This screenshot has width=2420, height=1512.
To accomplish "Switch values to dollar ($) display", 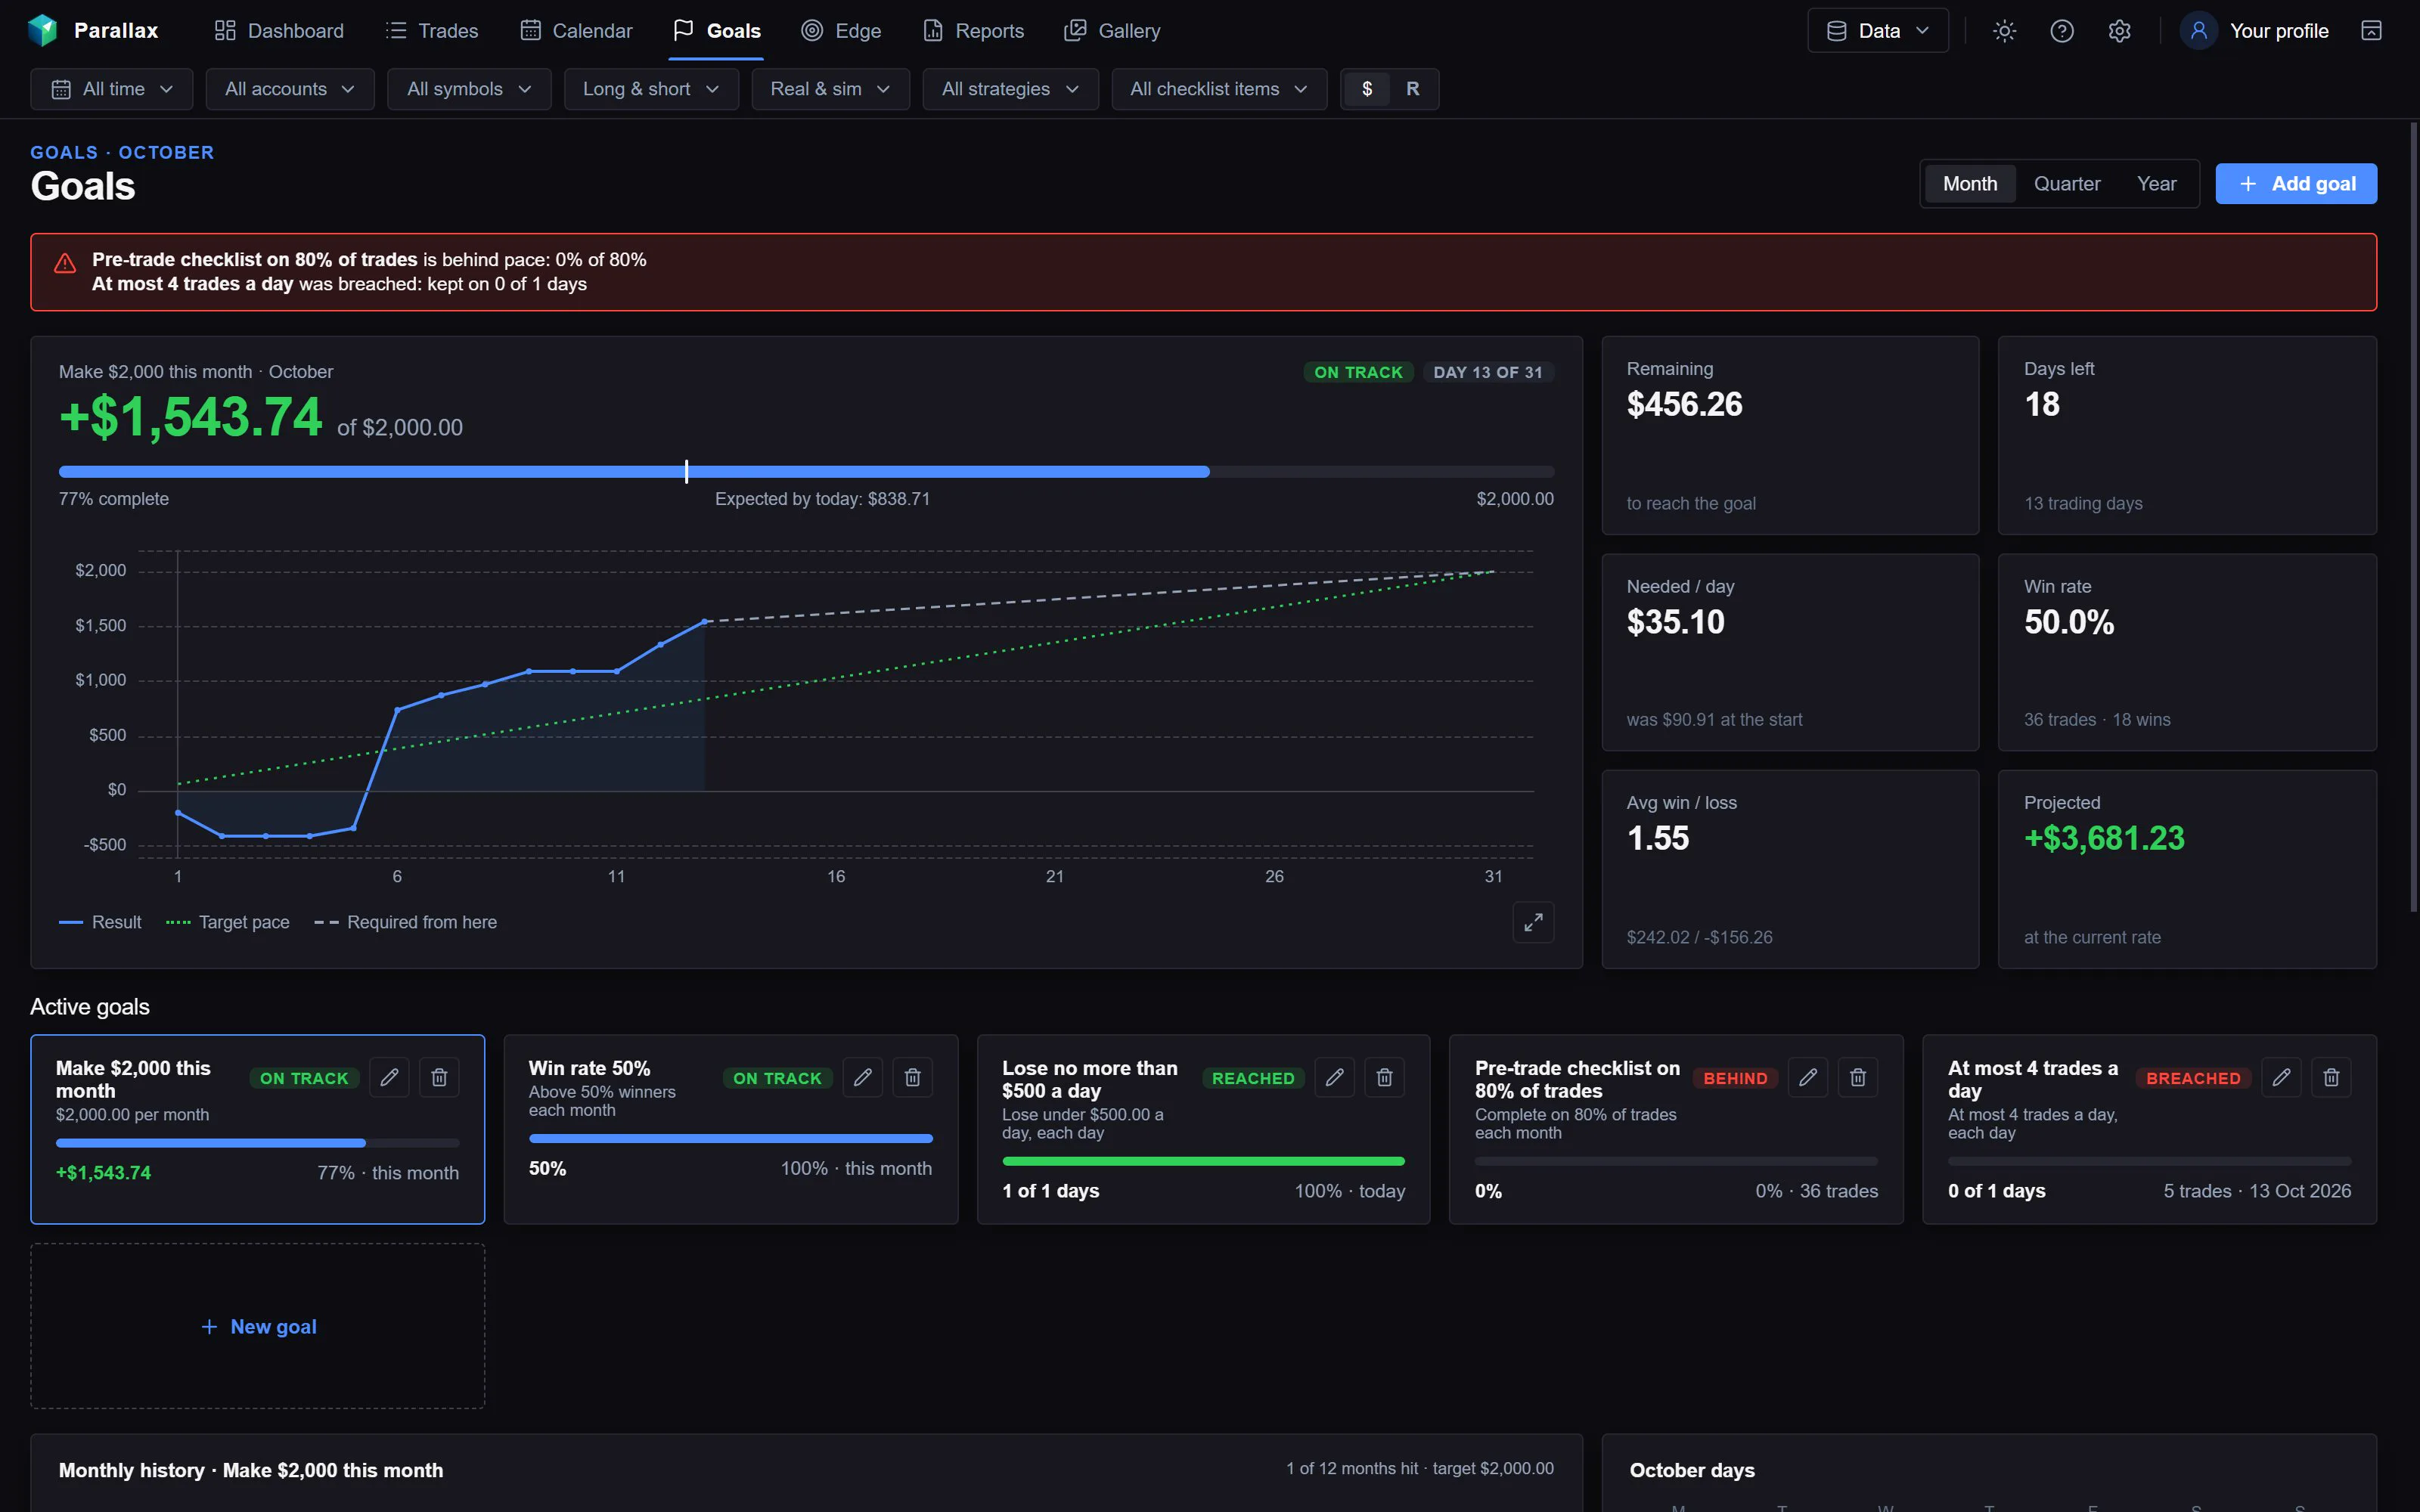I will (1366, 89).
